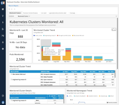
Task: Open the budgets icon below the dollar sign
Action: (3, 29)
